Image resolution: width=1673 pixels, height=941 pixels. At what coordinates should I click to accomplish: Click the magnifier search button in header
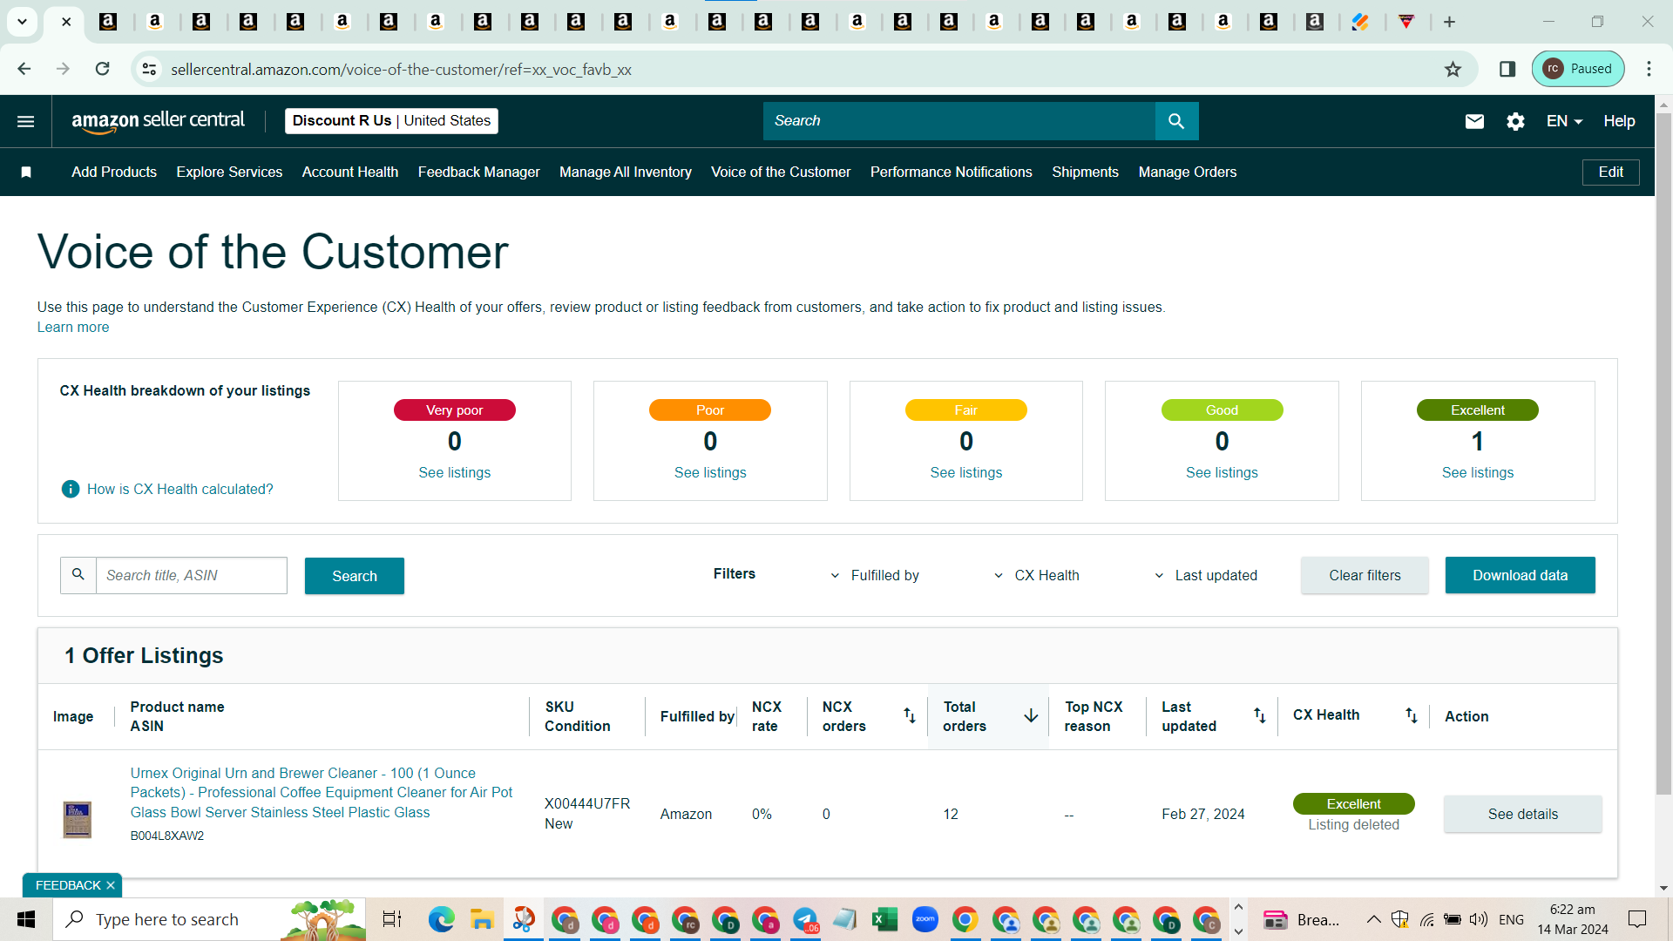1176,121
